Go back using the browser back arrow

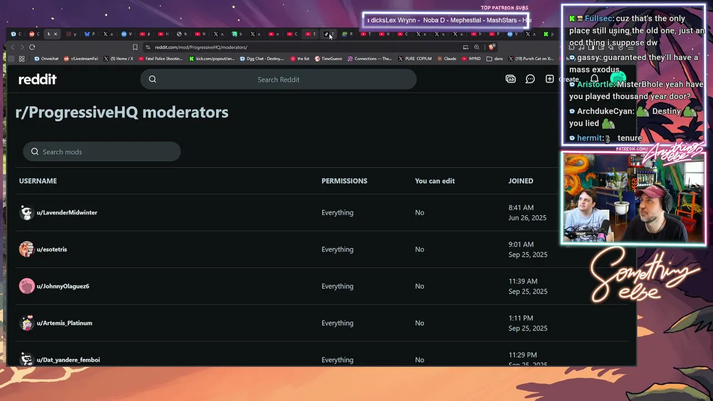(13, 47)
